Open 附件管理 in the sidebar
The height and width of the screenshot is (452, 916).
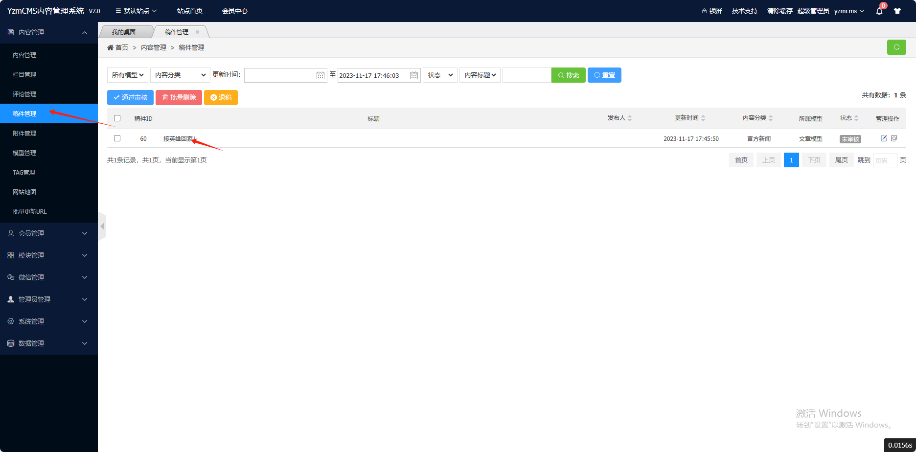[x=49, y=133]
